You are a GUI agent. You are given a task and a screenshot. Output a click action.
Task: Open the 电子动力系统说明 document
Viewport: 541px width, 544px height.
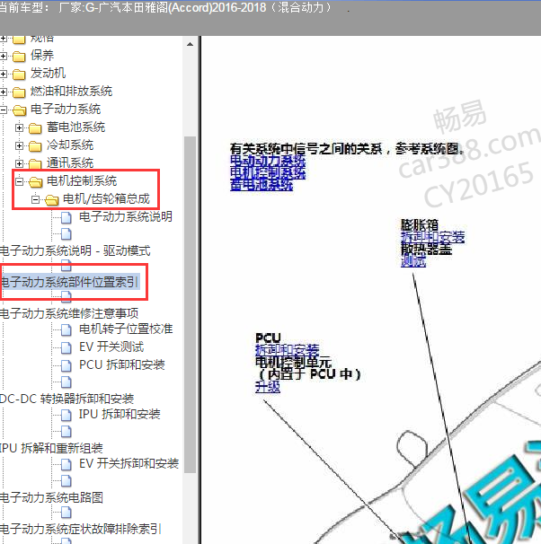pyautogui.click(x=126, y=217)
